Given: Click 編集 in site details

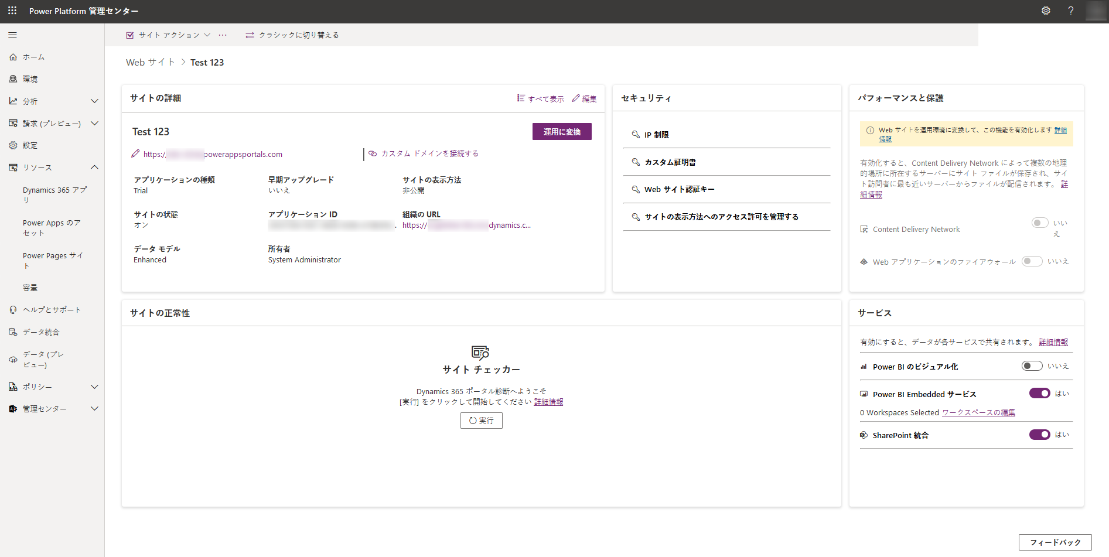Looking at the screenshot, I should [584, 98].
